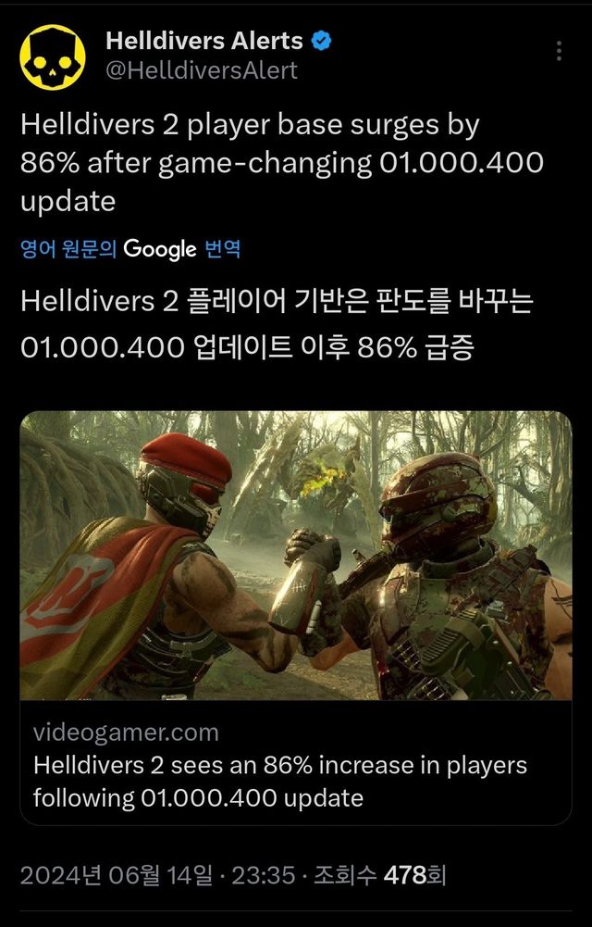Viewport: 592px width, 927px height.
Task: Click the blue verified badge
Action: tap(322, 42)
